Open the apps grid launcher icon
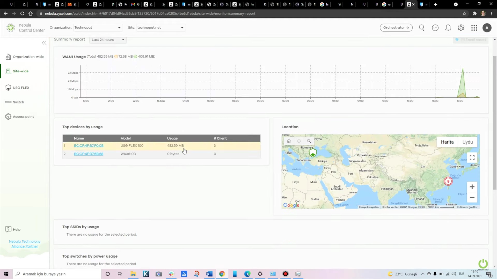Image resolution: width=497 pixels, height=279 pixels. click(474, 28)
